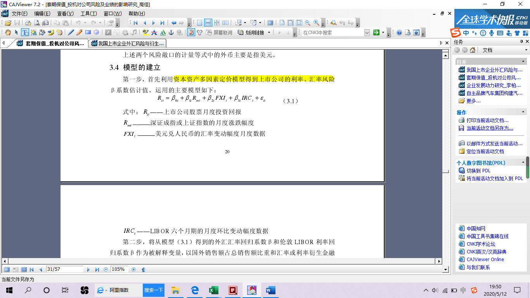Click the blue help question mark icon
Screen dimensions: 530x298
(x=399, y=33)
